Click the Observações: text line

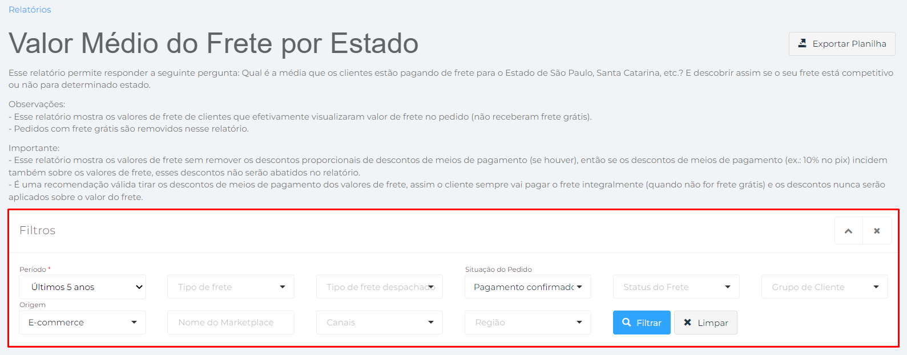click(x=37, y=104)
